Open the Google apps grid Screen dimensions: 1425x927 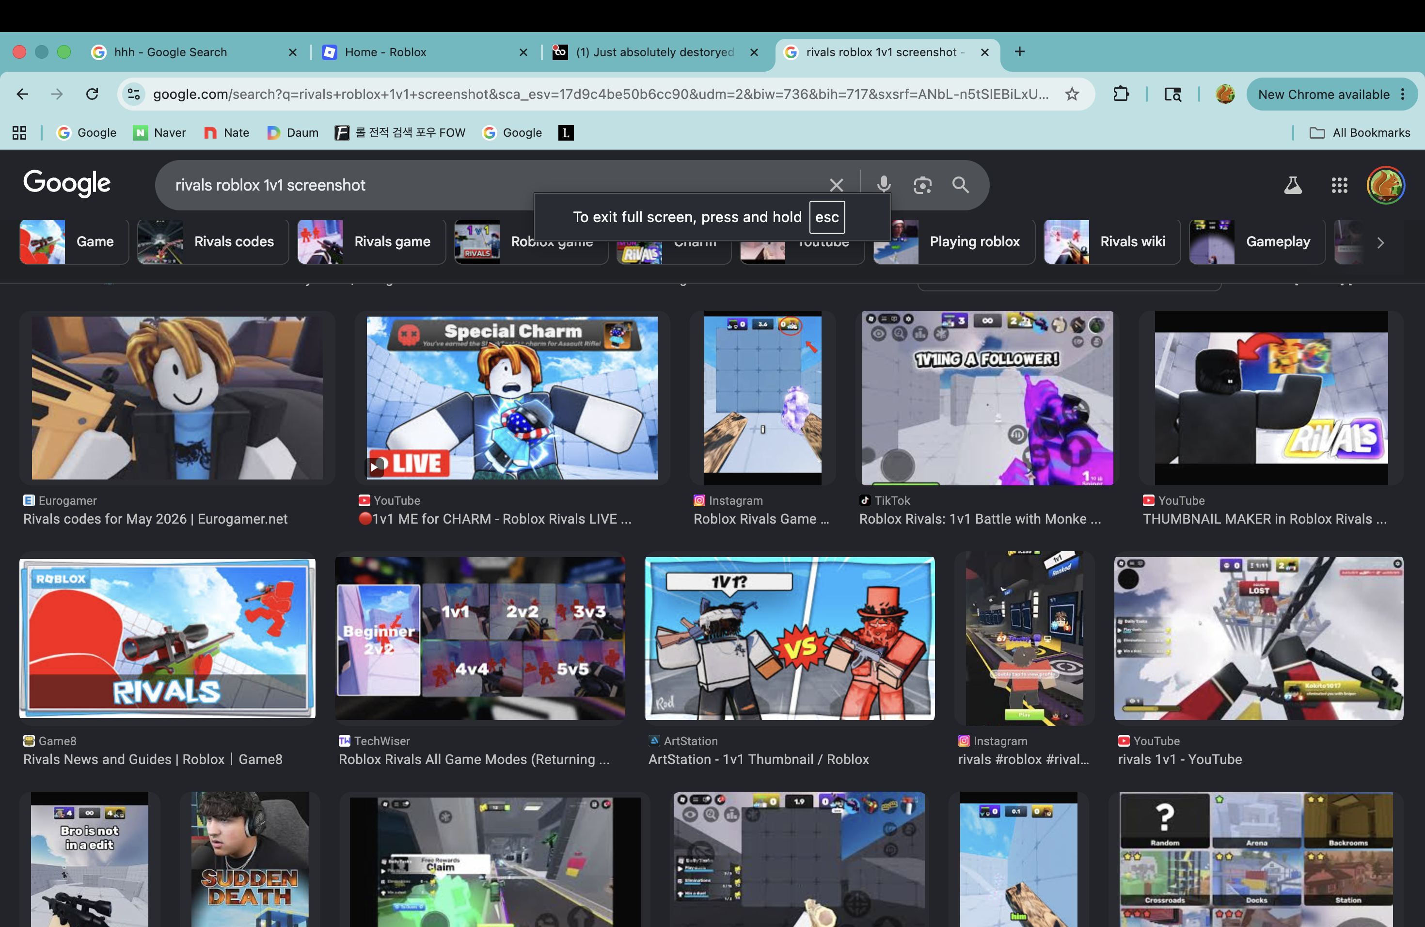point(1339,185)
